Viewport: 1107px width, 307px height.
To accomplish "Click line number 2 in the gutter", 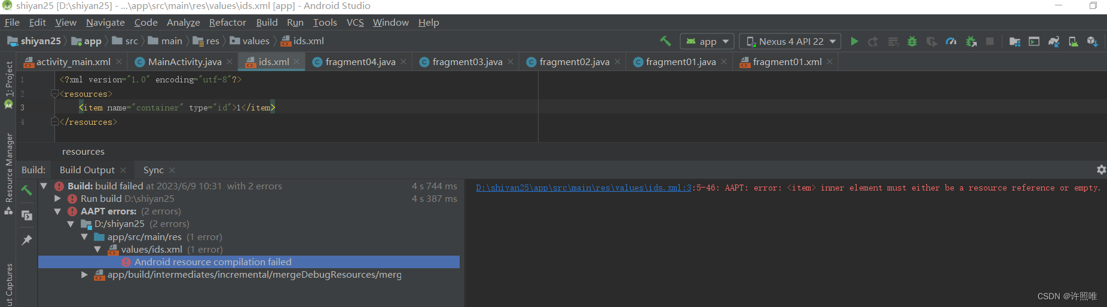I will click(22, 94).
